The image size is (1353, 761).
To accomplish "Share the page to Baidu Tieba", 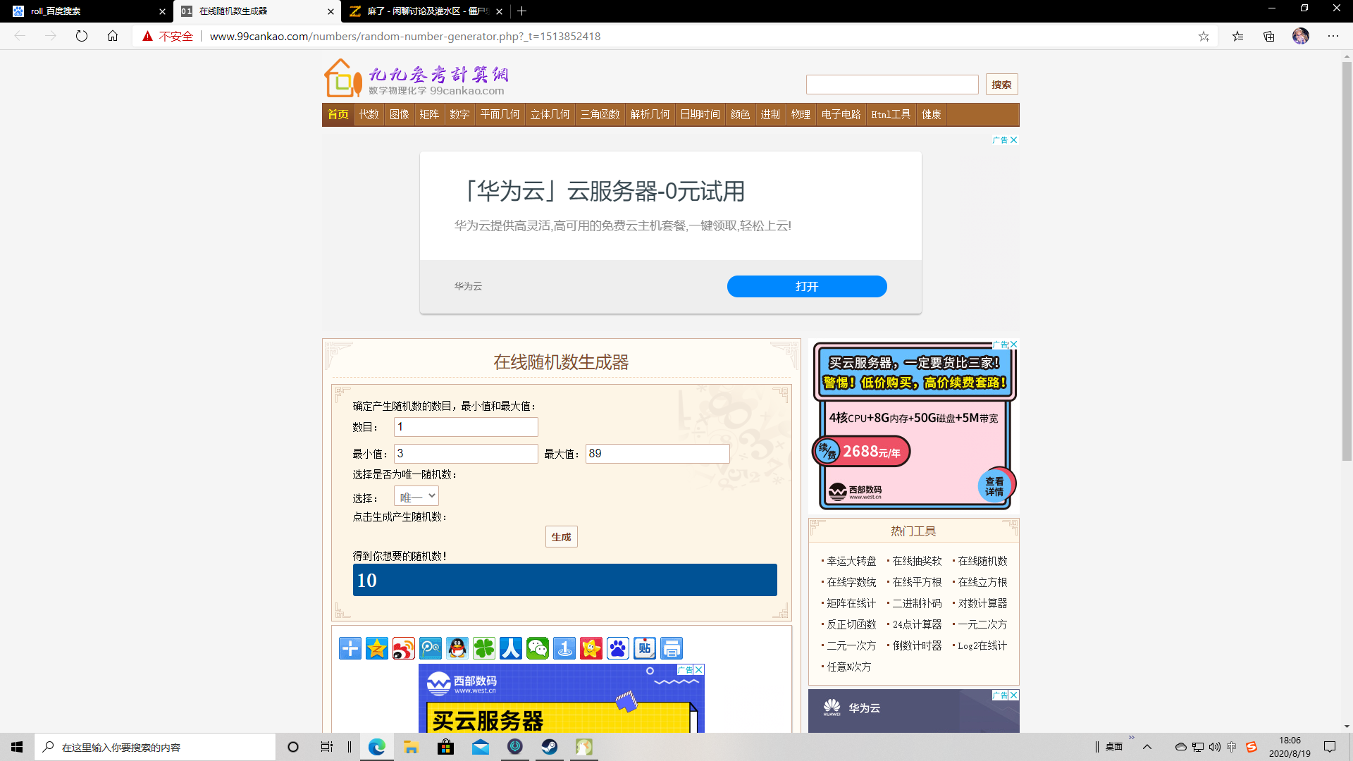I will [645, 648].
